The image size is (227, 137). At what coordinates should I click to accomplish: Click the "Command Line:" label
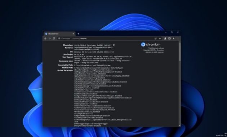66,61
